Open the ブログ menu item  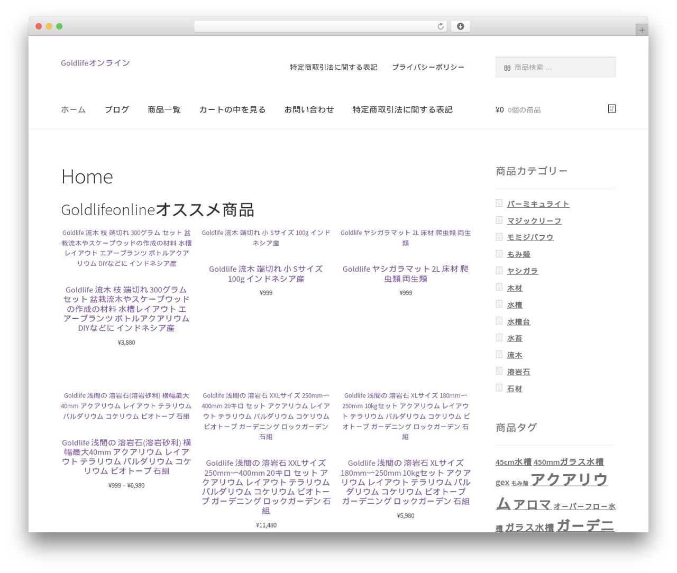pyautogui.click(x=116, y=109)
